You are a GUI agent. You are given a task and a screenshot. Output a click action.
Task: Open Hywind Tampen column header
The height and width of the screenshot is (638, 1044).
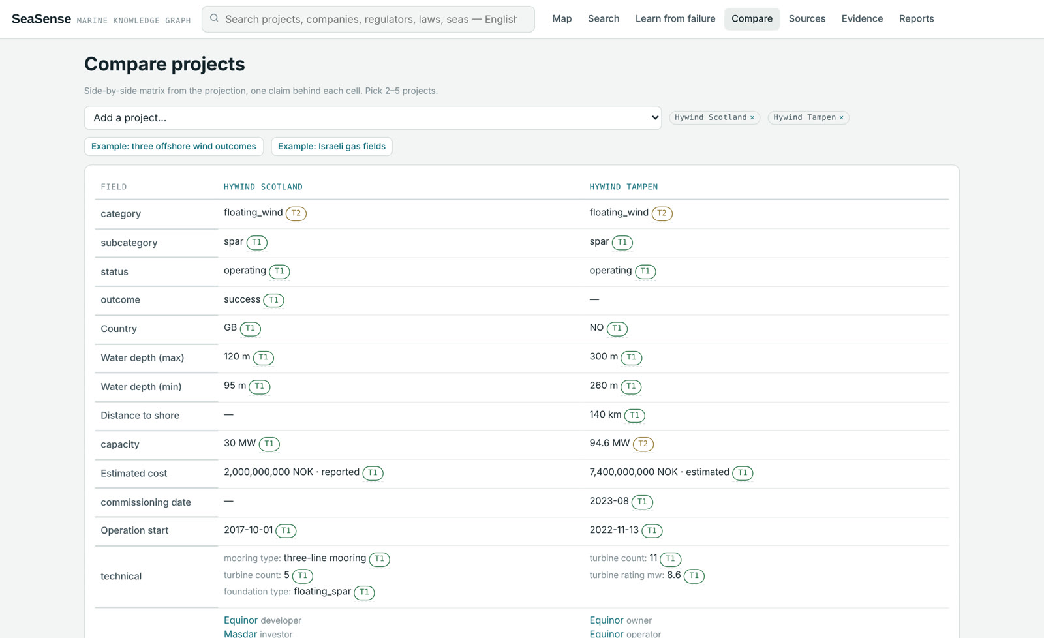(623, 187)
